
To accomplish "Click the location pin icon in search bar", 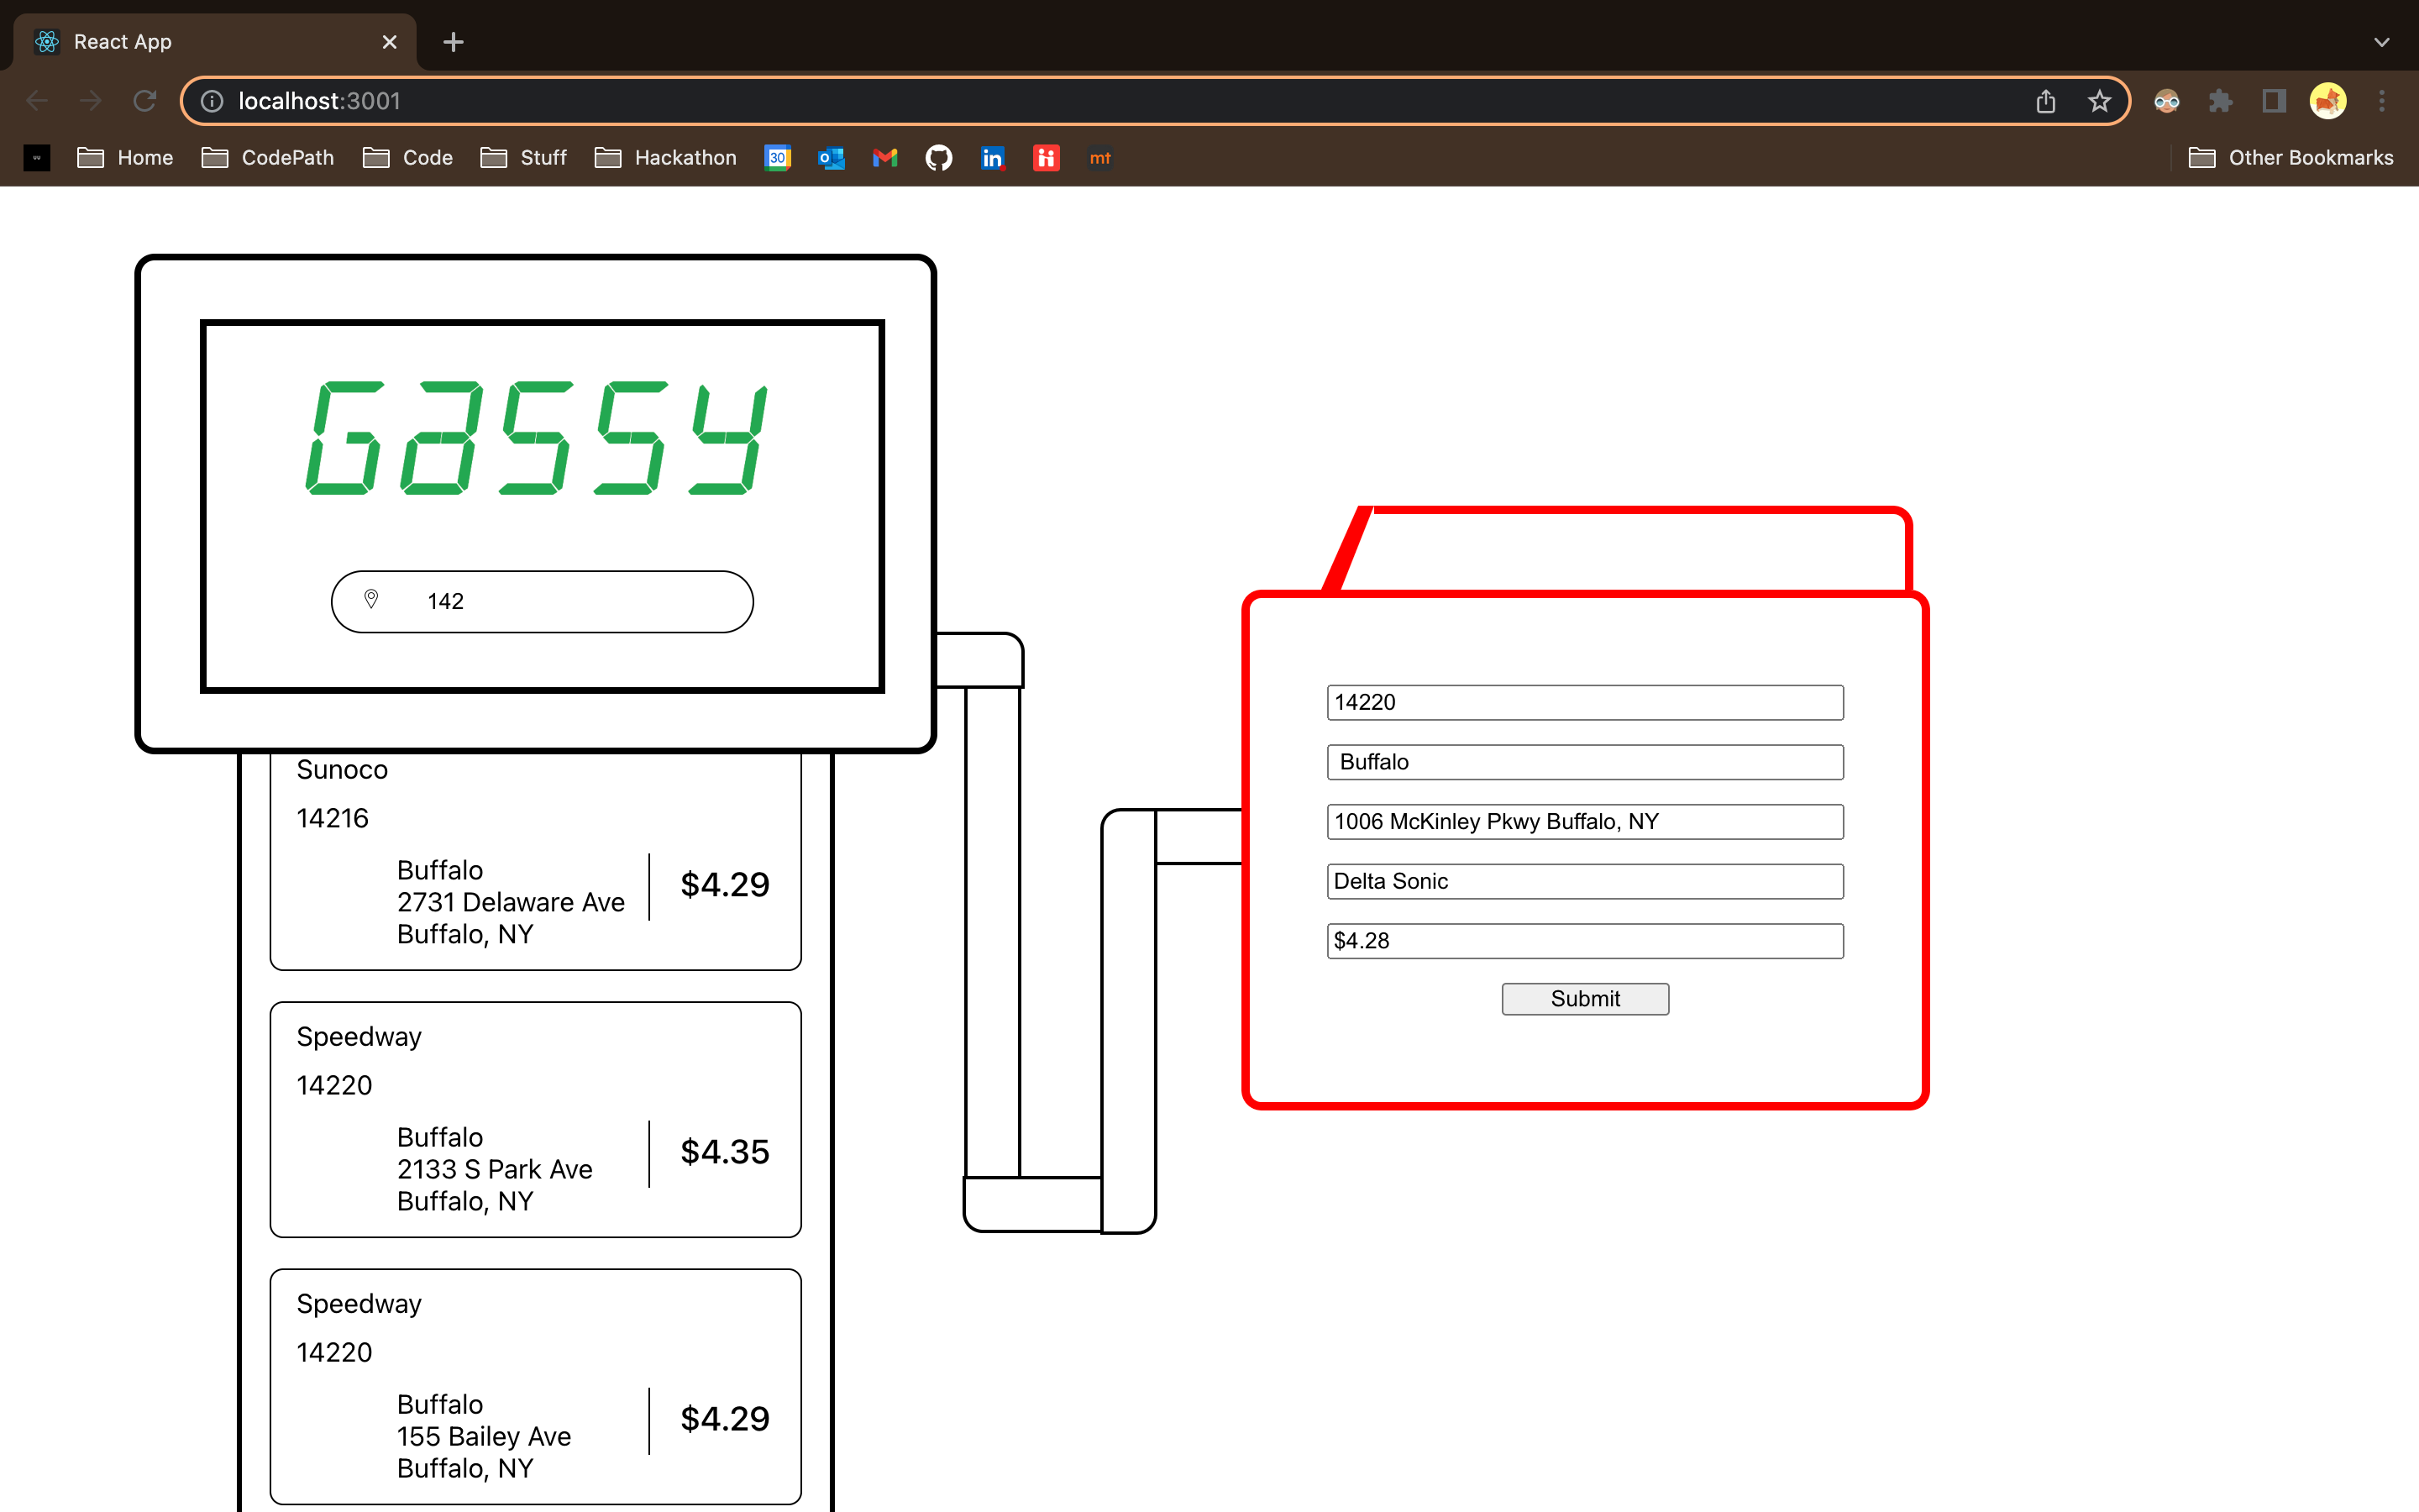I will (371, 600).
